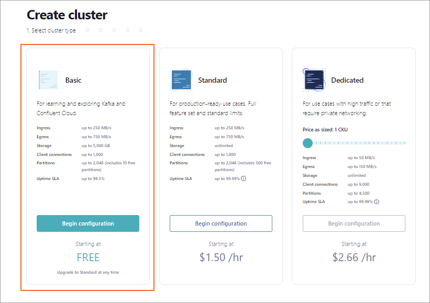This screenshot has height=303, width=430.
Task: Click the CKU slider handle
Action: tap(307, 143)
